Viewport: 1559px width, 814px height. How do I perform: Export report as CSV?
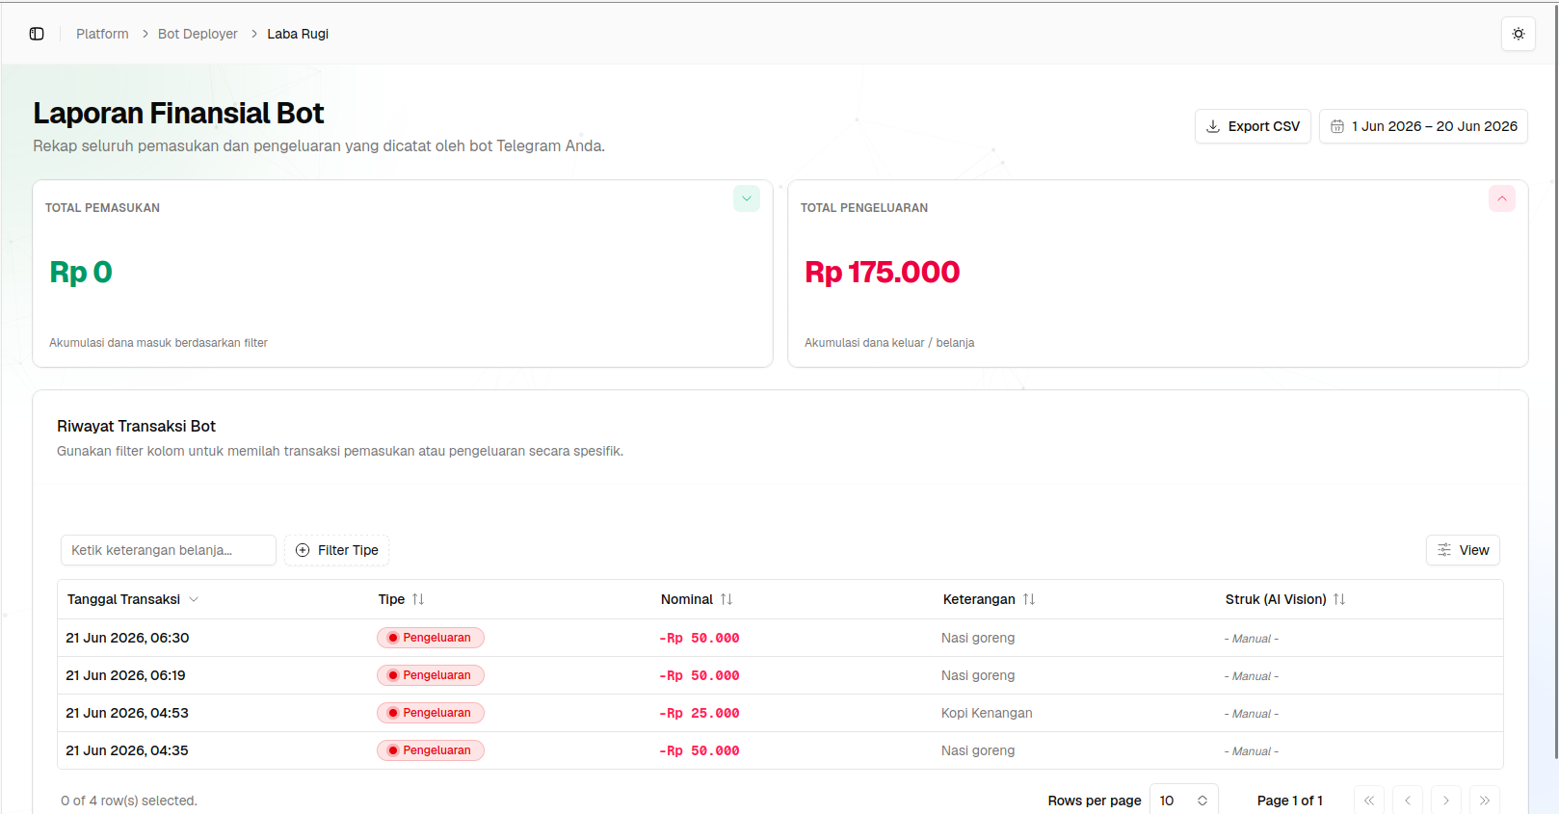(x=1253, y=126)
